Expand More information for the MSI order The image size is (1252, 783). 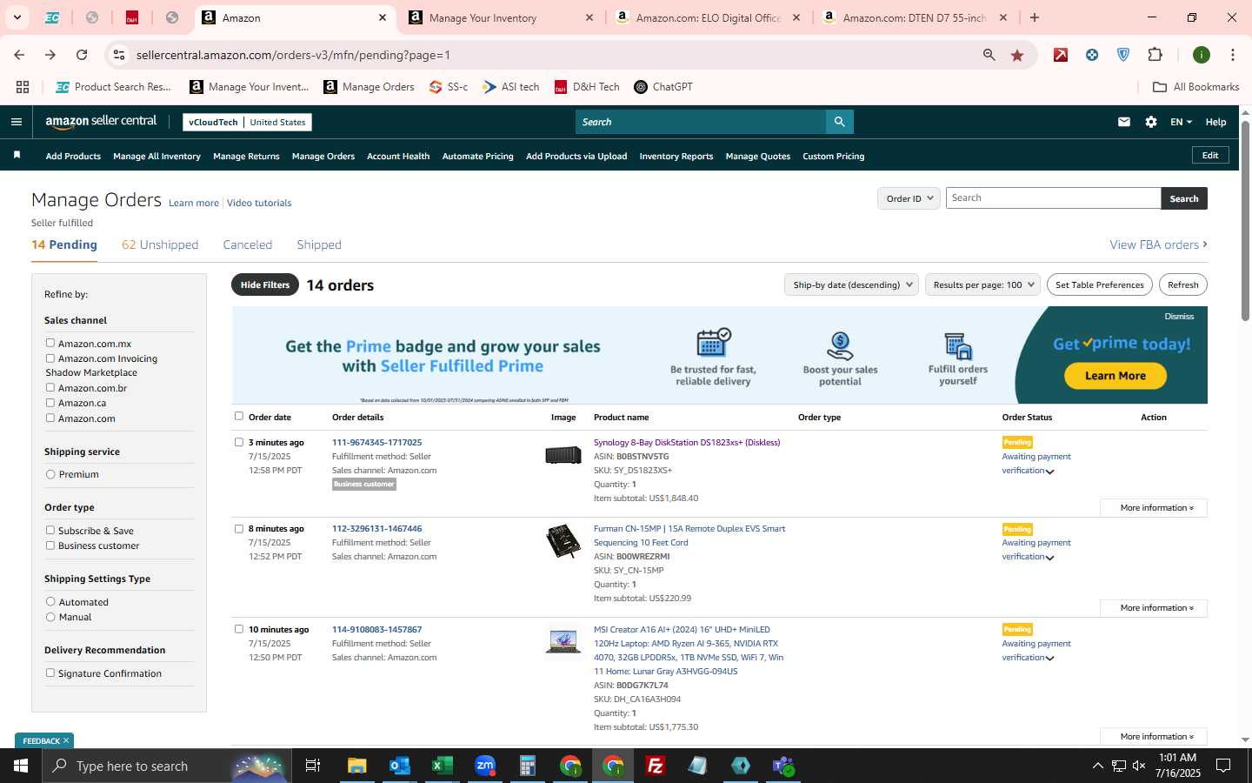coord(1154,736)
